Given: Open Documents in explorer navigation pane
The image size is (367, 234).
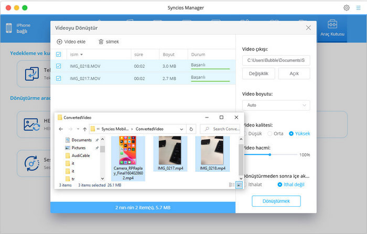Looking at the screenshot, I should click(81, 140).
